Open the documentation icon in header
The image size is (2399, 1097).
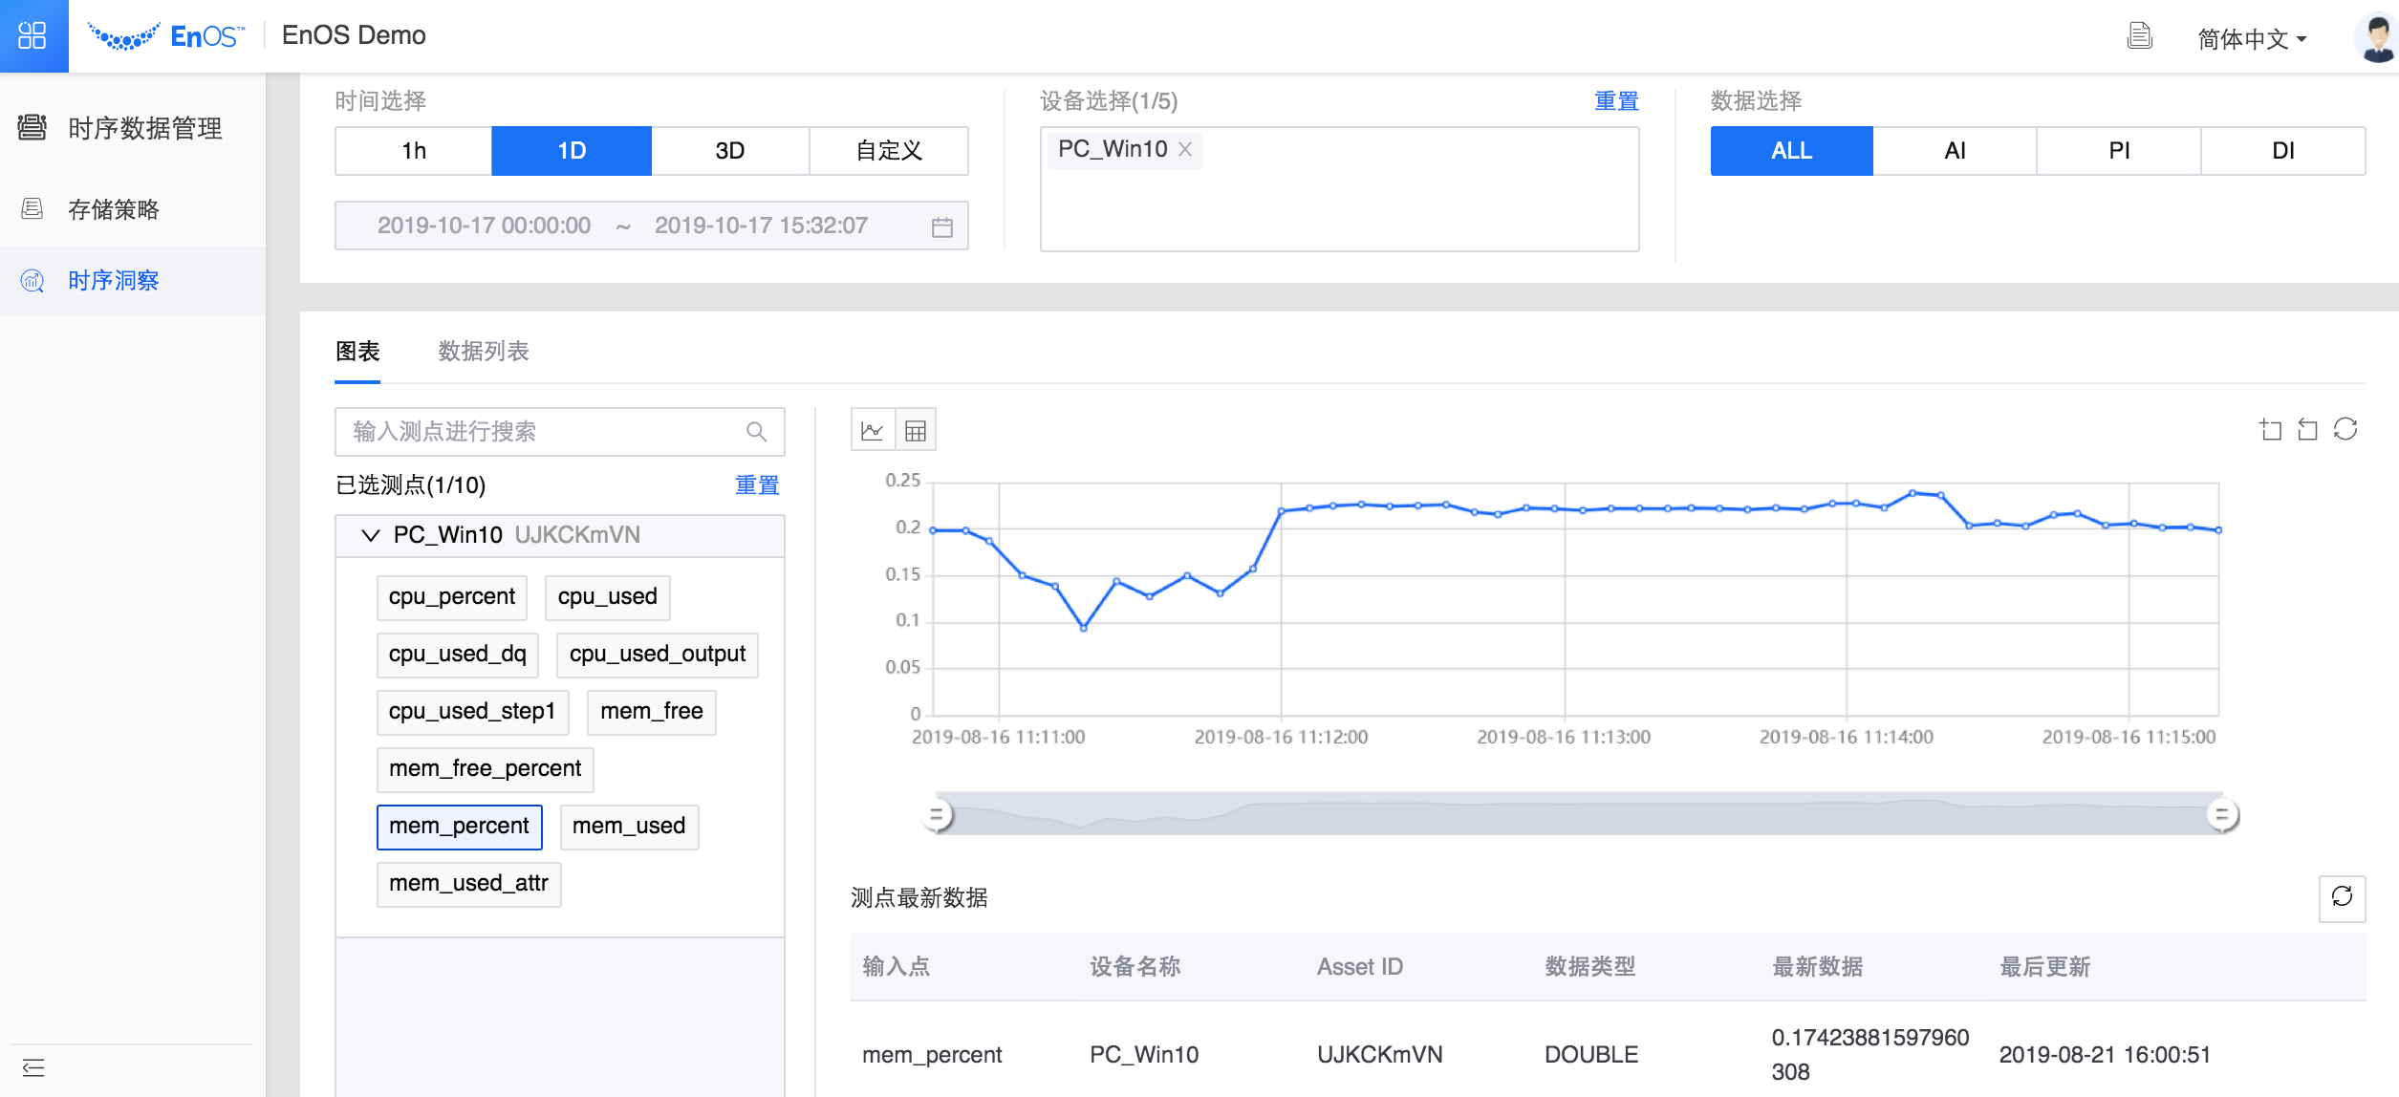point(2139,36)
